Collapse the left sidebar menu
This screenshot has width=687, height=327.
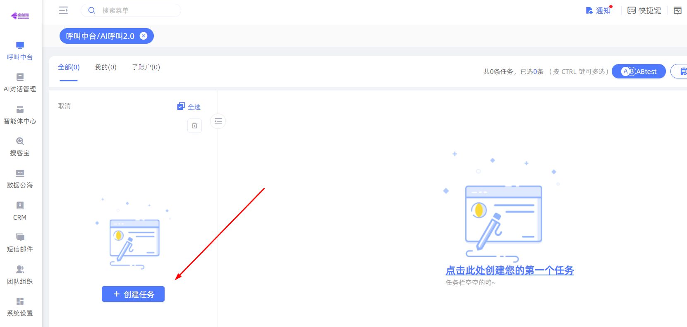tap(63, 10)
